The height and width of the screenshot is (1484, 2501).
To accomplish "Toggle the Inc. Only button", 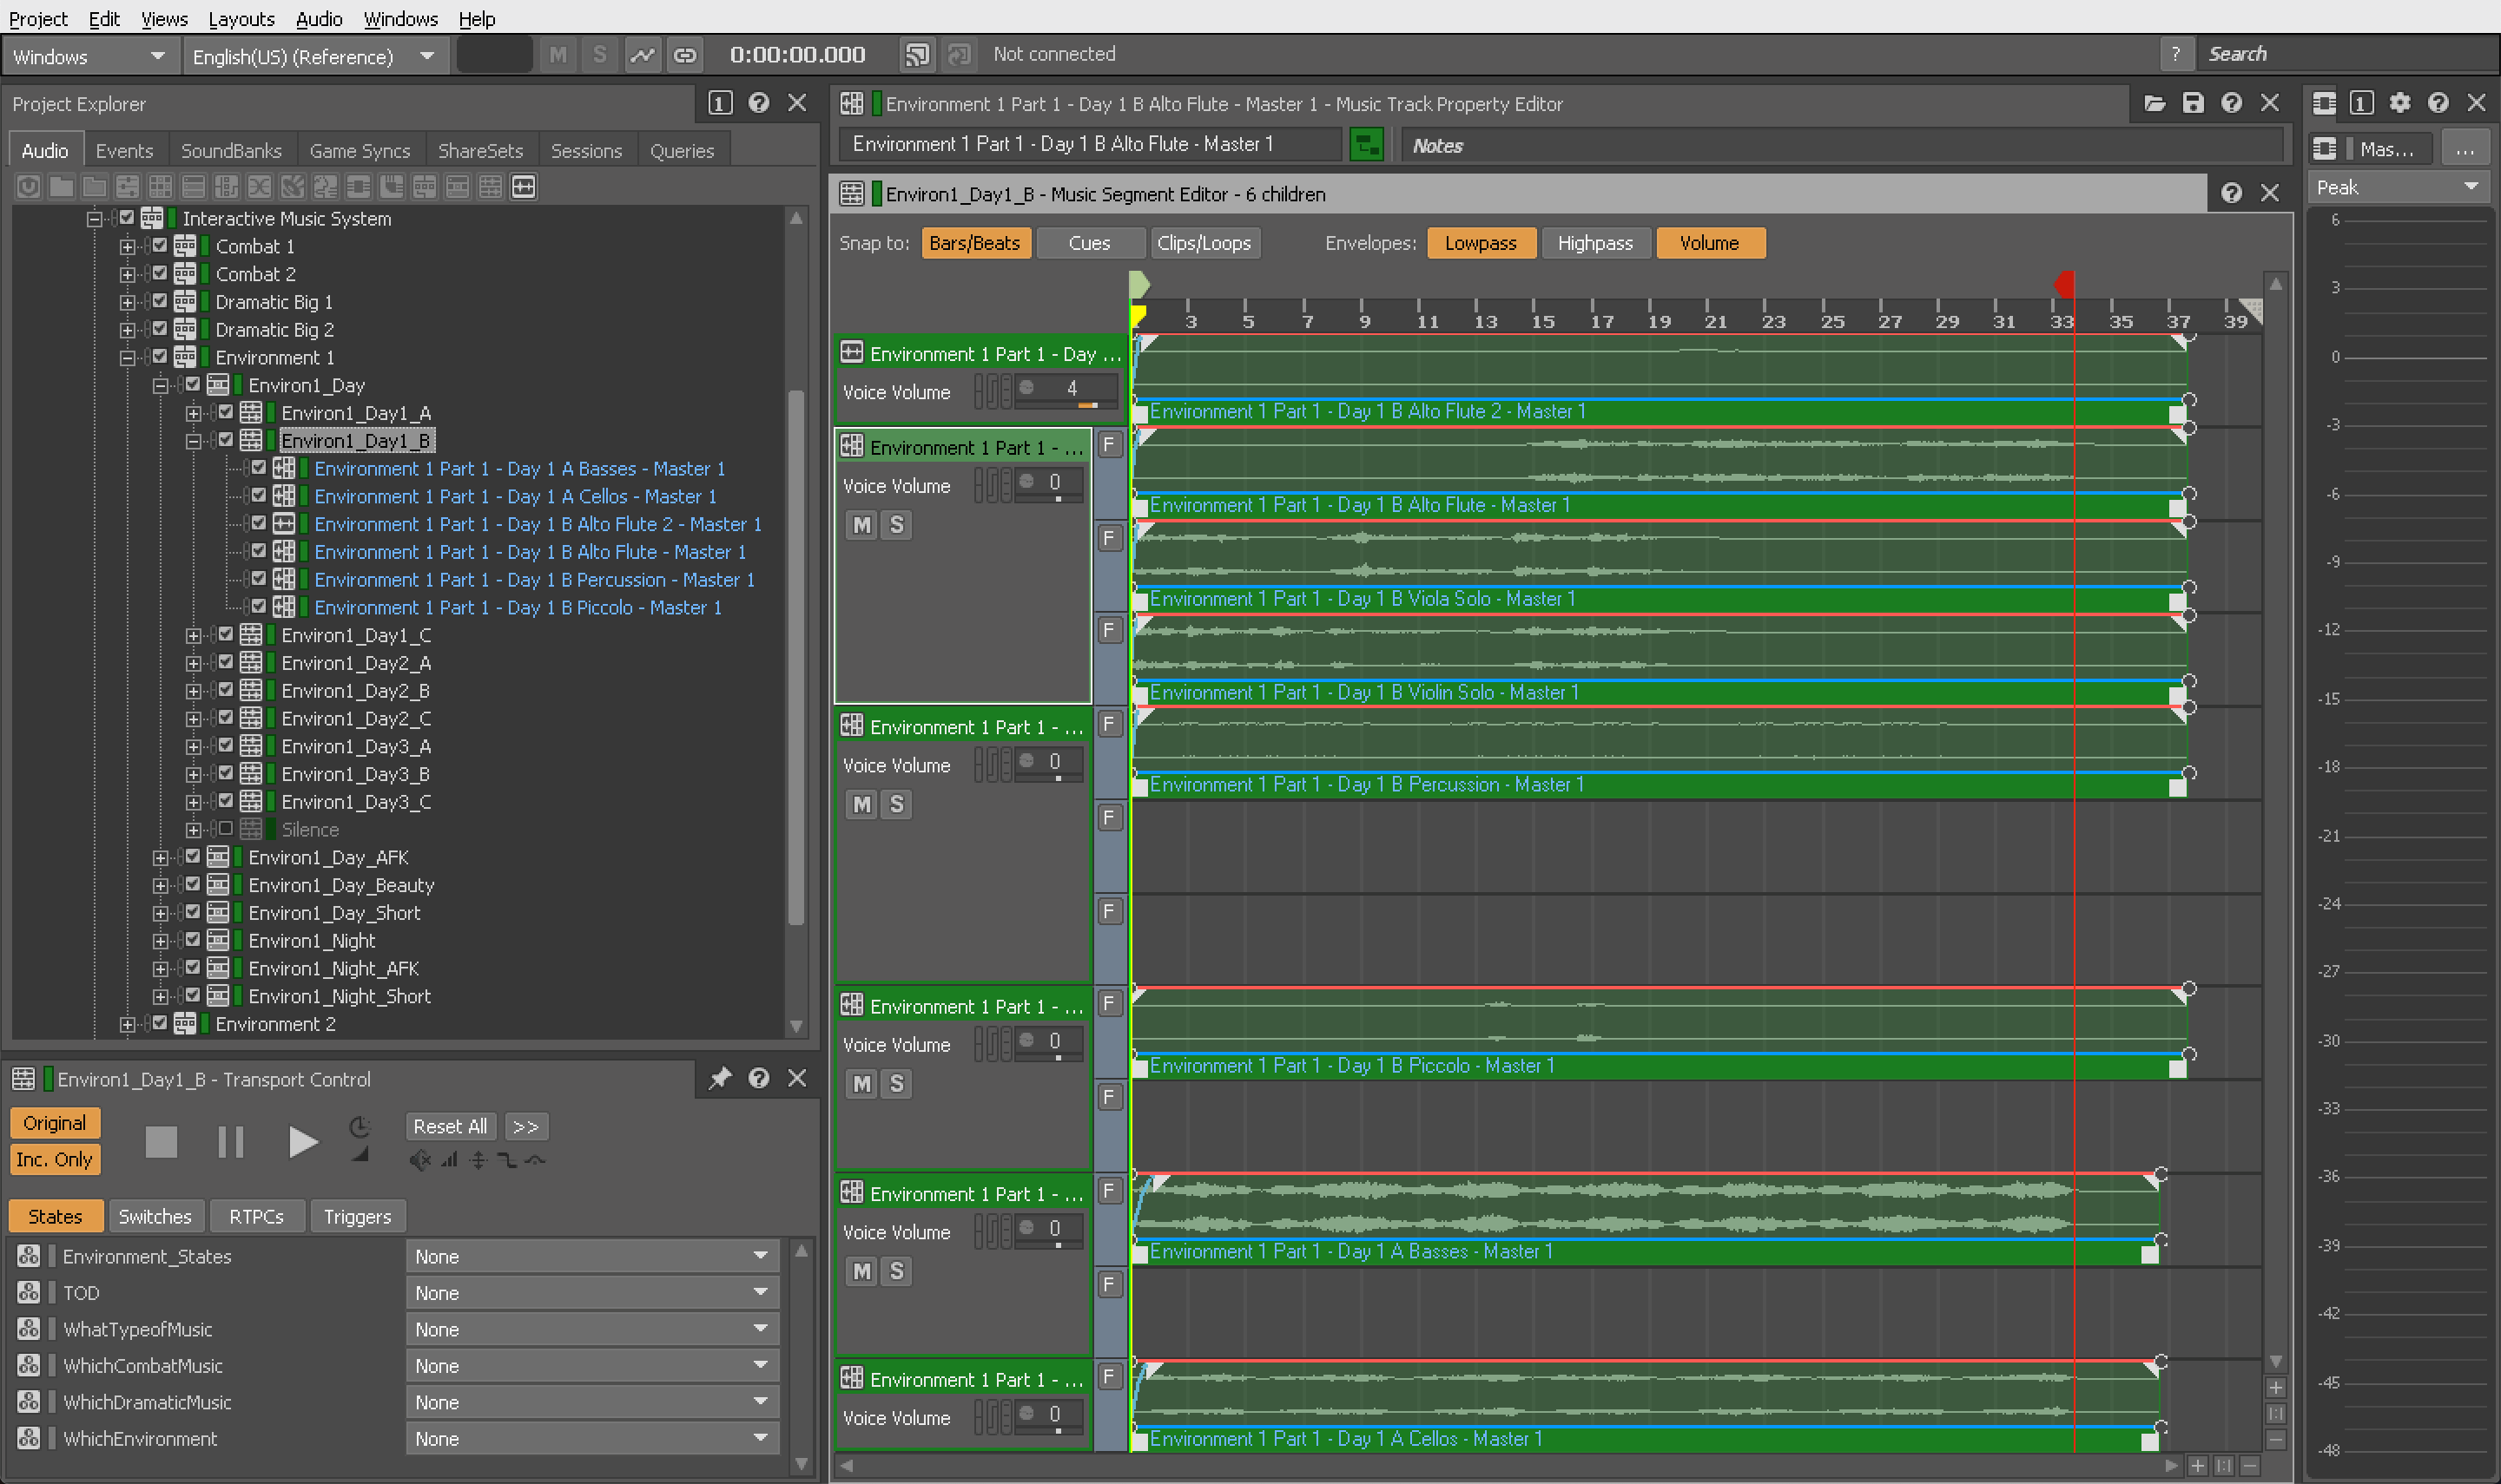I will (x=55, y=1159).
